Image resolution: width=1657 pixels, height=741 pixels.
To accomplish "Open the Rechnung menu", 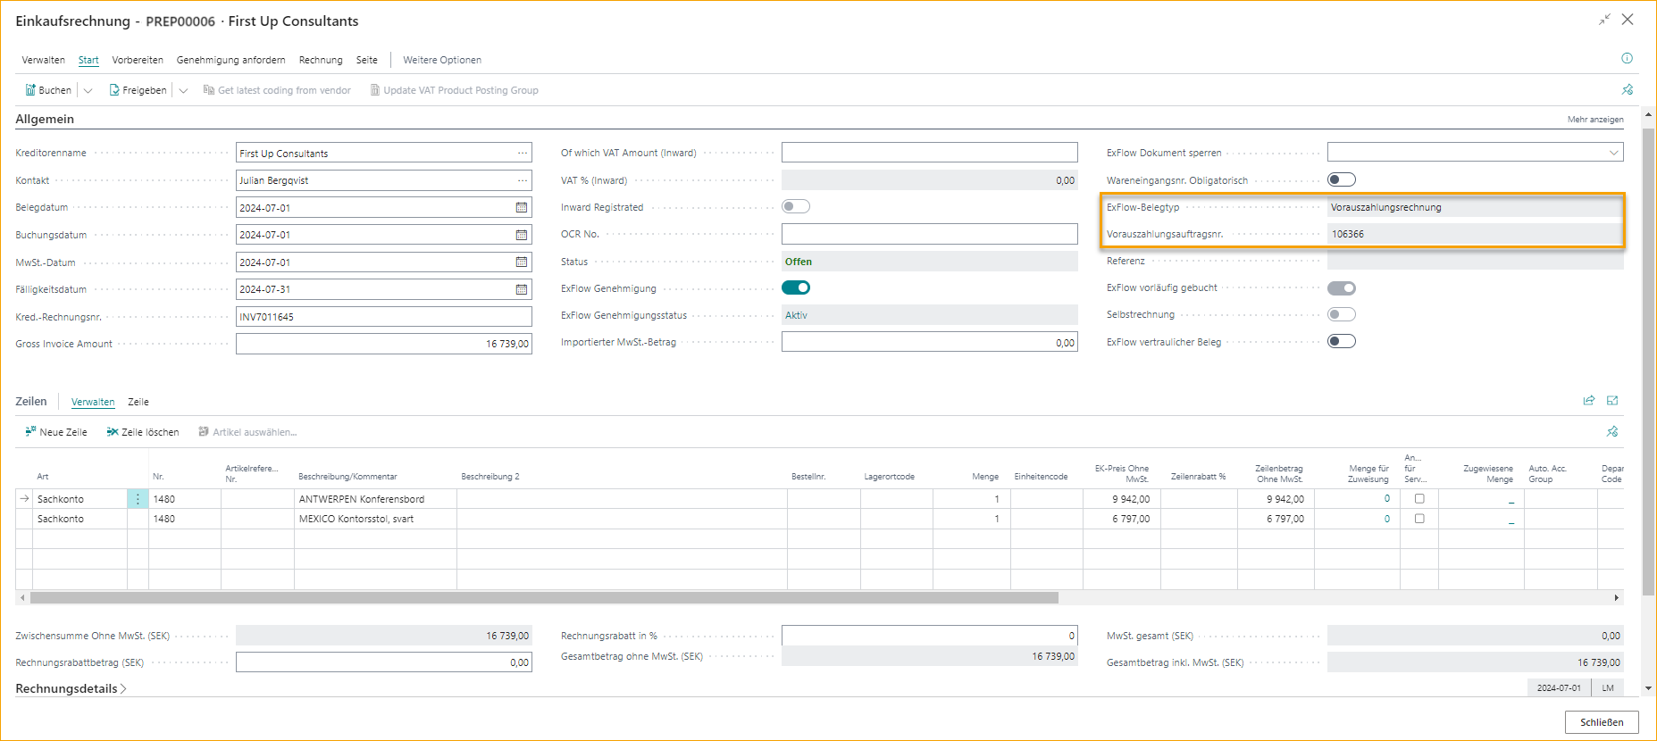I will click(x=321, y=60).
